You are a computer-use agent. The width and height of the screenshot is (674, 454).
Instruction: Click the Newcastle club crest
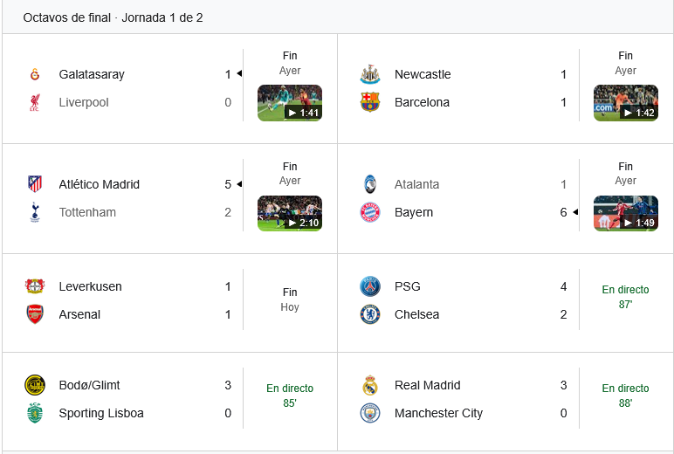click(370, 74)
